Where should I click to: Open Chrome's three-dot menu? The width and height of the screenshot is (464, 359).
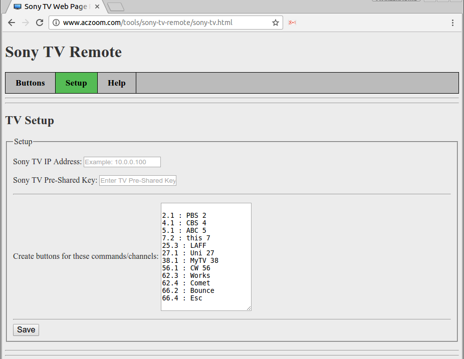tap(452, 23)
